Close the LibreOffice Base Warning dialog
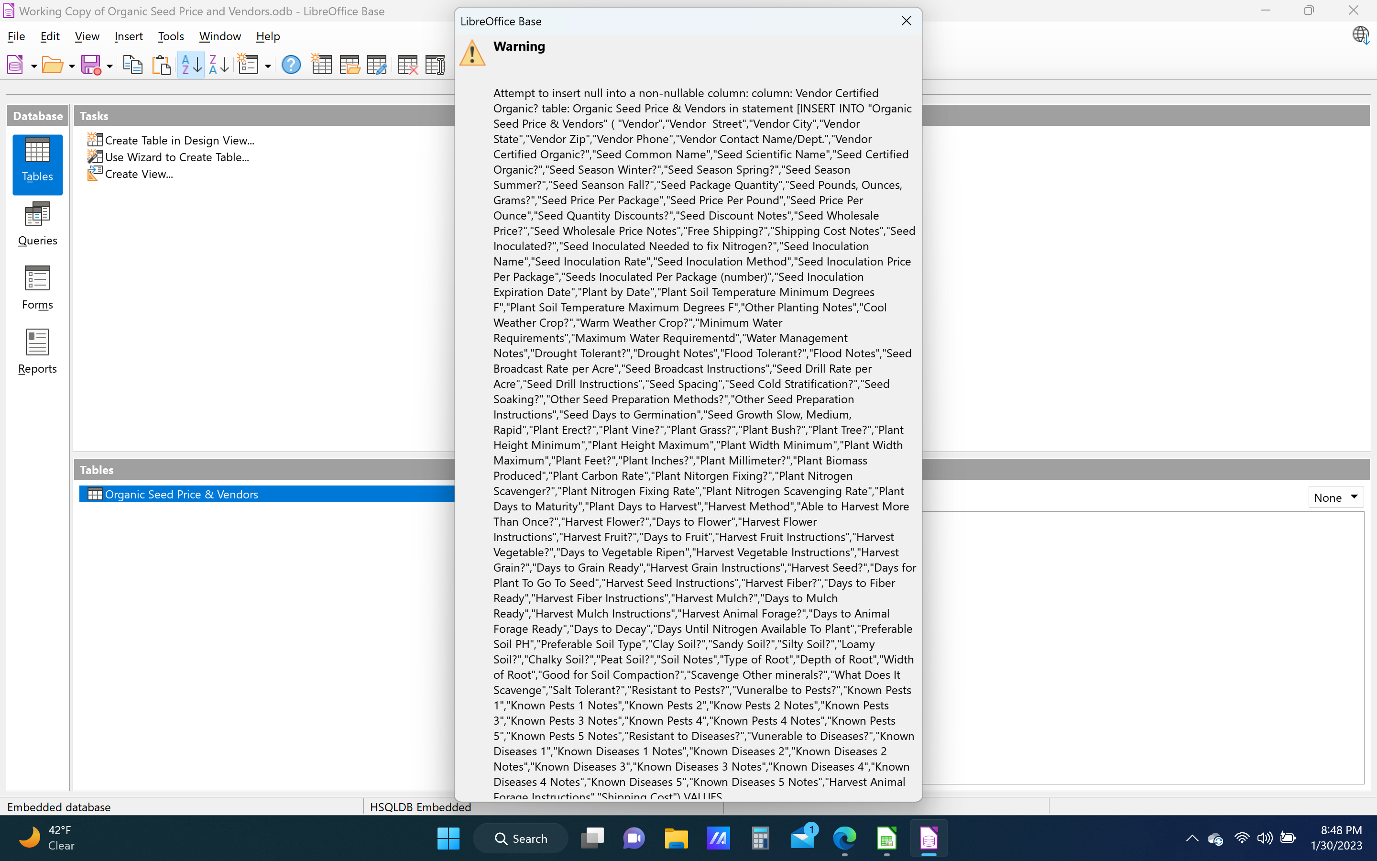Image resolution: width=1377 pixels, height=861 pixels. (x=907, y=21)
